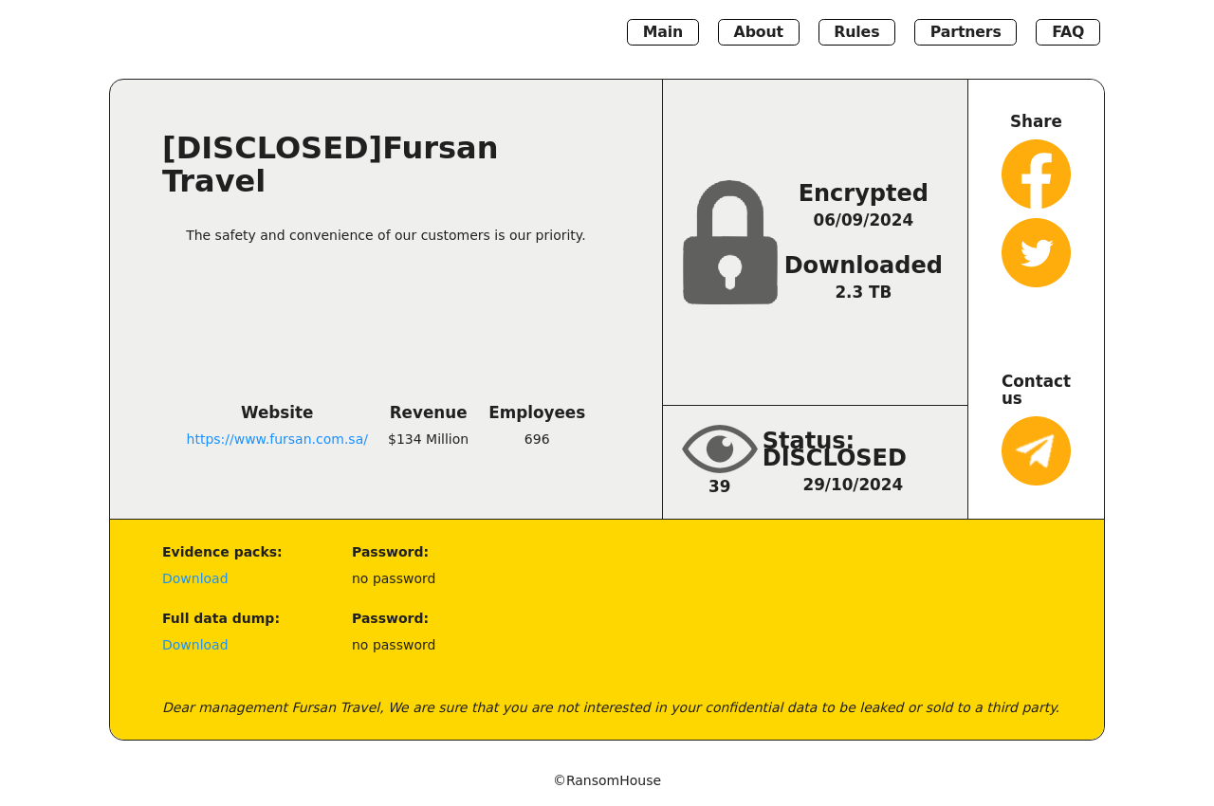Viewport: 1214px width, 806px height.
Task: Click the Status: DISCLOSED label
Action: [x=834, y=449]
